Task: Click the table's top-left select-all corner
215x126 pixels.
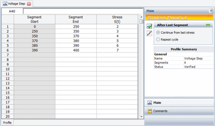Action: [x=8, y=19]
